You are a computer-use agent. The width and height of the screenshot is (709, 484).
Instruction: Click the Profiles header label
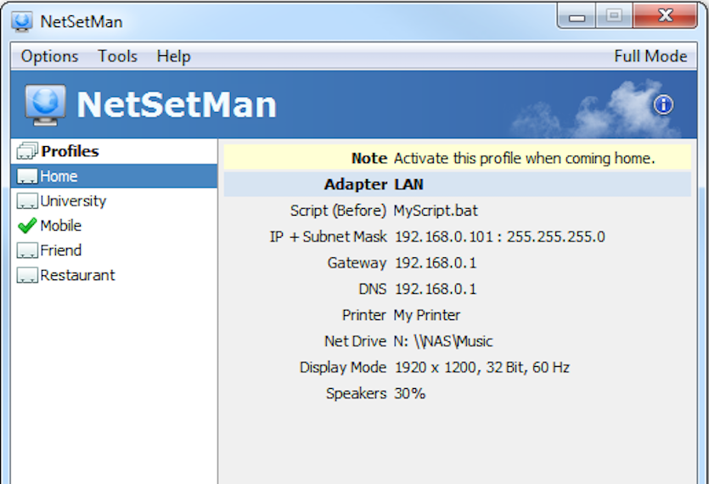tap(70, 151)
